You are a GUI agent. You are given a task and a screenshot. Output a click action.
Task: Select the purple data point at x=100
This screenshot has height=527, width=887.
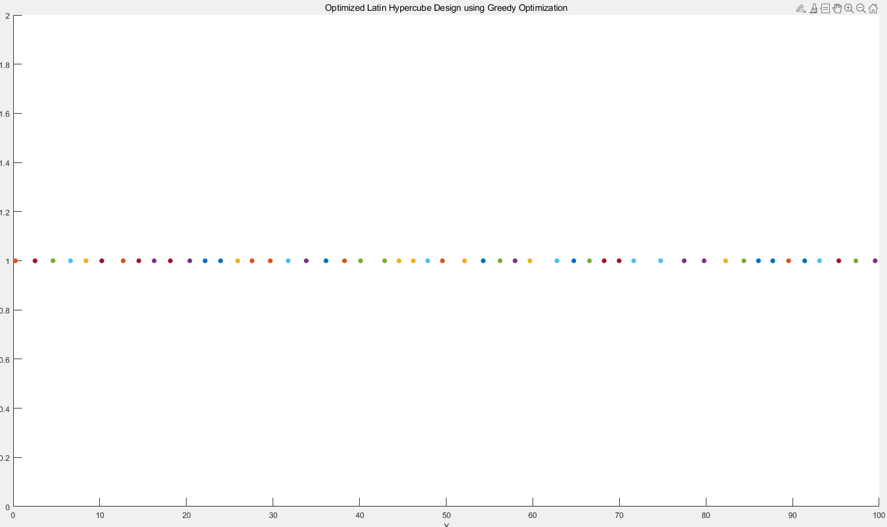[875, 261]
